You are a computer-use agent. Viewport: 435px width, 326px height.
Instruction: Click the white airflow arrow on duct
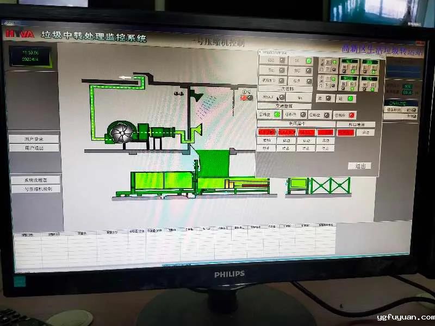(126, 78)
